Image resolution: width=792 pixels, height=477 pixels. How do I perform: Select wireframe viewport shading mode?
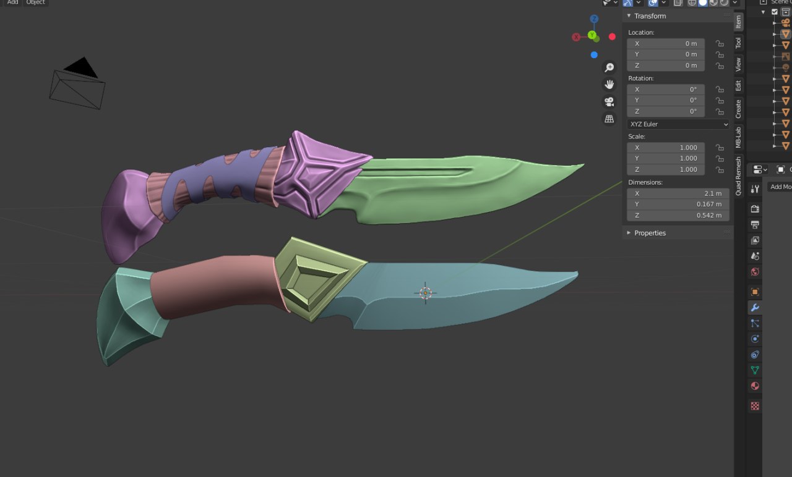[692, 2]
